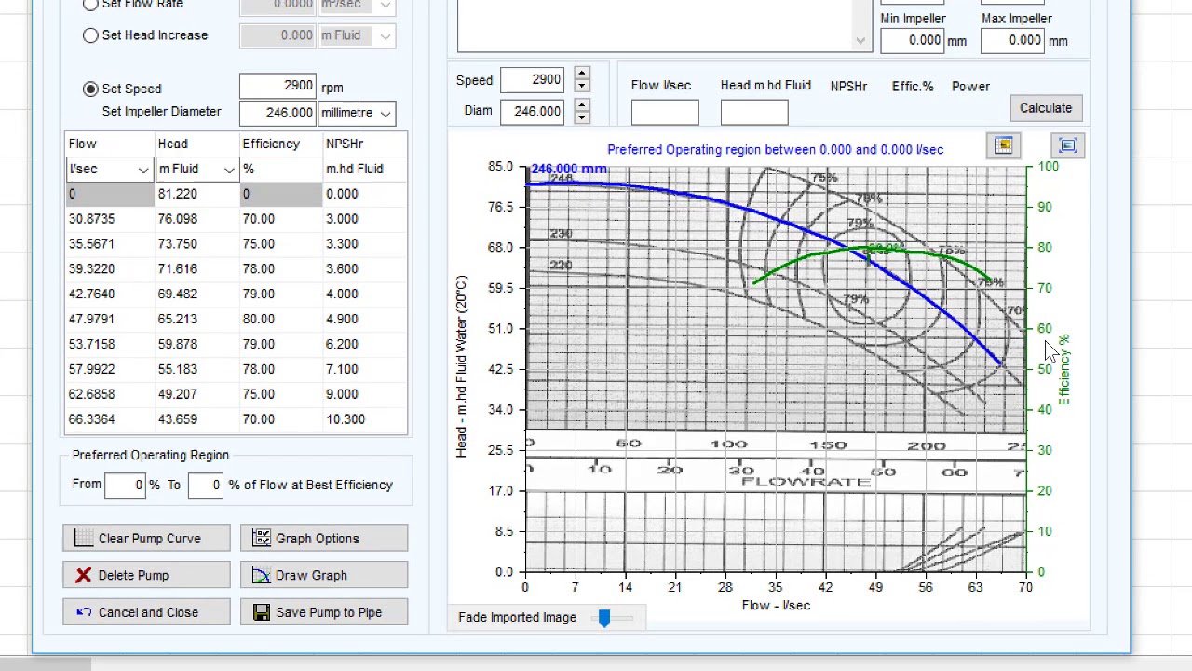1192x671 pixels.
Task: Open Graph Options
Action: click(x=324, y=538)
